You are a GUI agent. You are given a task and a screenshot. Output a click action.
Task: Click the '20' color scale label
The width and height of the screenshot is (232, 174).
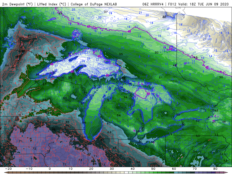tap(91, 169)
